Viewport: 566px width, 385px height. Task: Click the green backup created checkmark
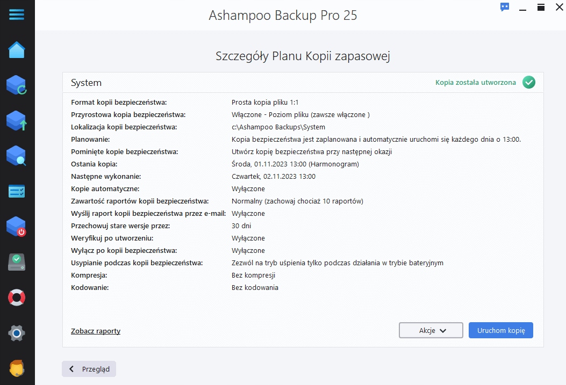[x=529, y=83]
